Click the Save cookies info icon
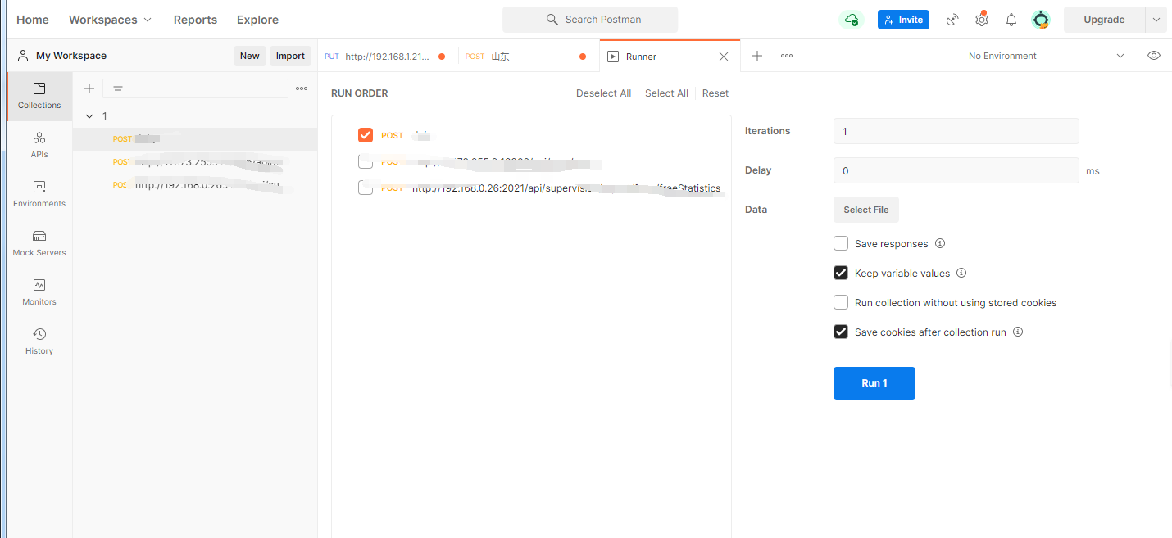The image size is (1172, 538). [1018, 332]
